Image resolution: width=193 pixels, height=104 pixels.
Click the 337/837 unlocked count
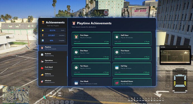pos(51,35)
